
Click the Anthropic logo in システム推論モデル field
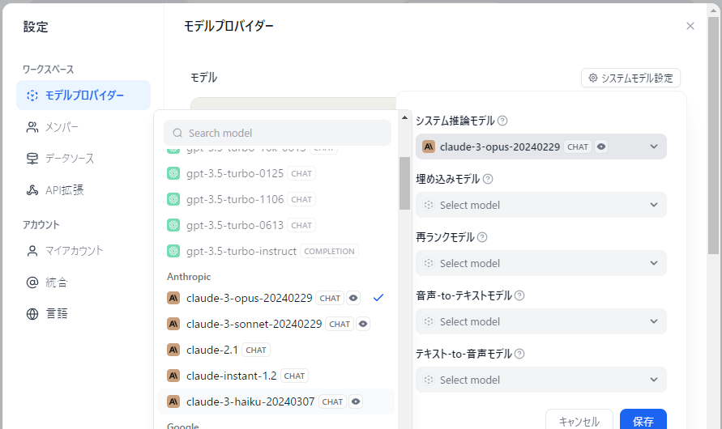(429, 147)
